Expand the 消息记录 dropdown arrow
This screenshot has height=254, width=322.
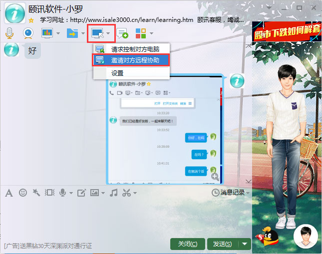point(248,193)
